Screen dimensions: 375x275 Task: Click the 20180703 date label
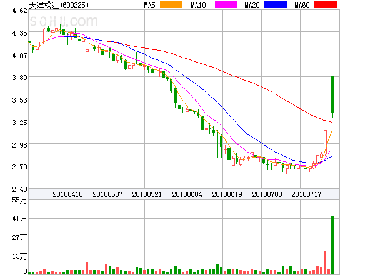267,194
